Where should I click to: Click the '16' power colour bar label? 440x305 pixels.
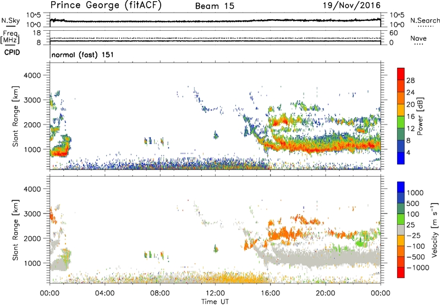(x=410, y=117)
